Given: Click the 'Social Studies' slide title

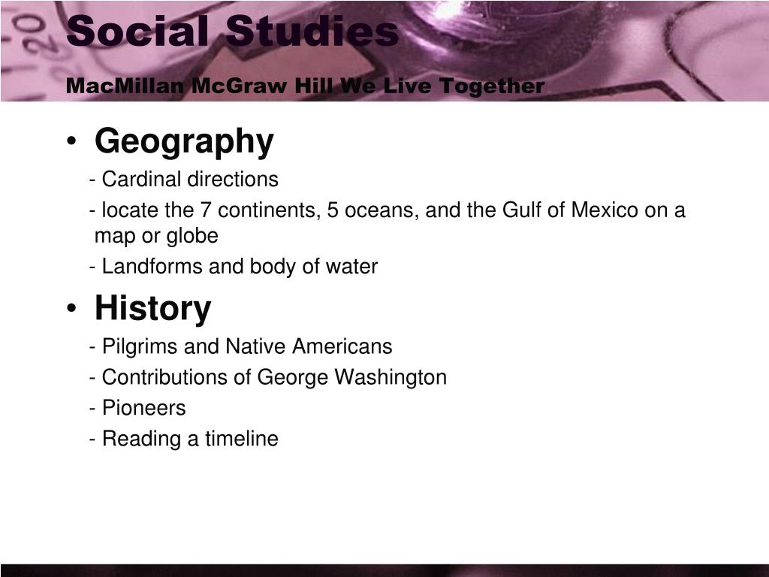Looking at the screenshot, I should (x=233, y=30).
